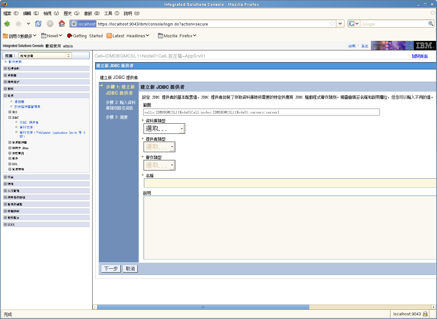Screen dimensions: 437x319
Task: Click into the 名稱 text field
Action: [290, 183]
